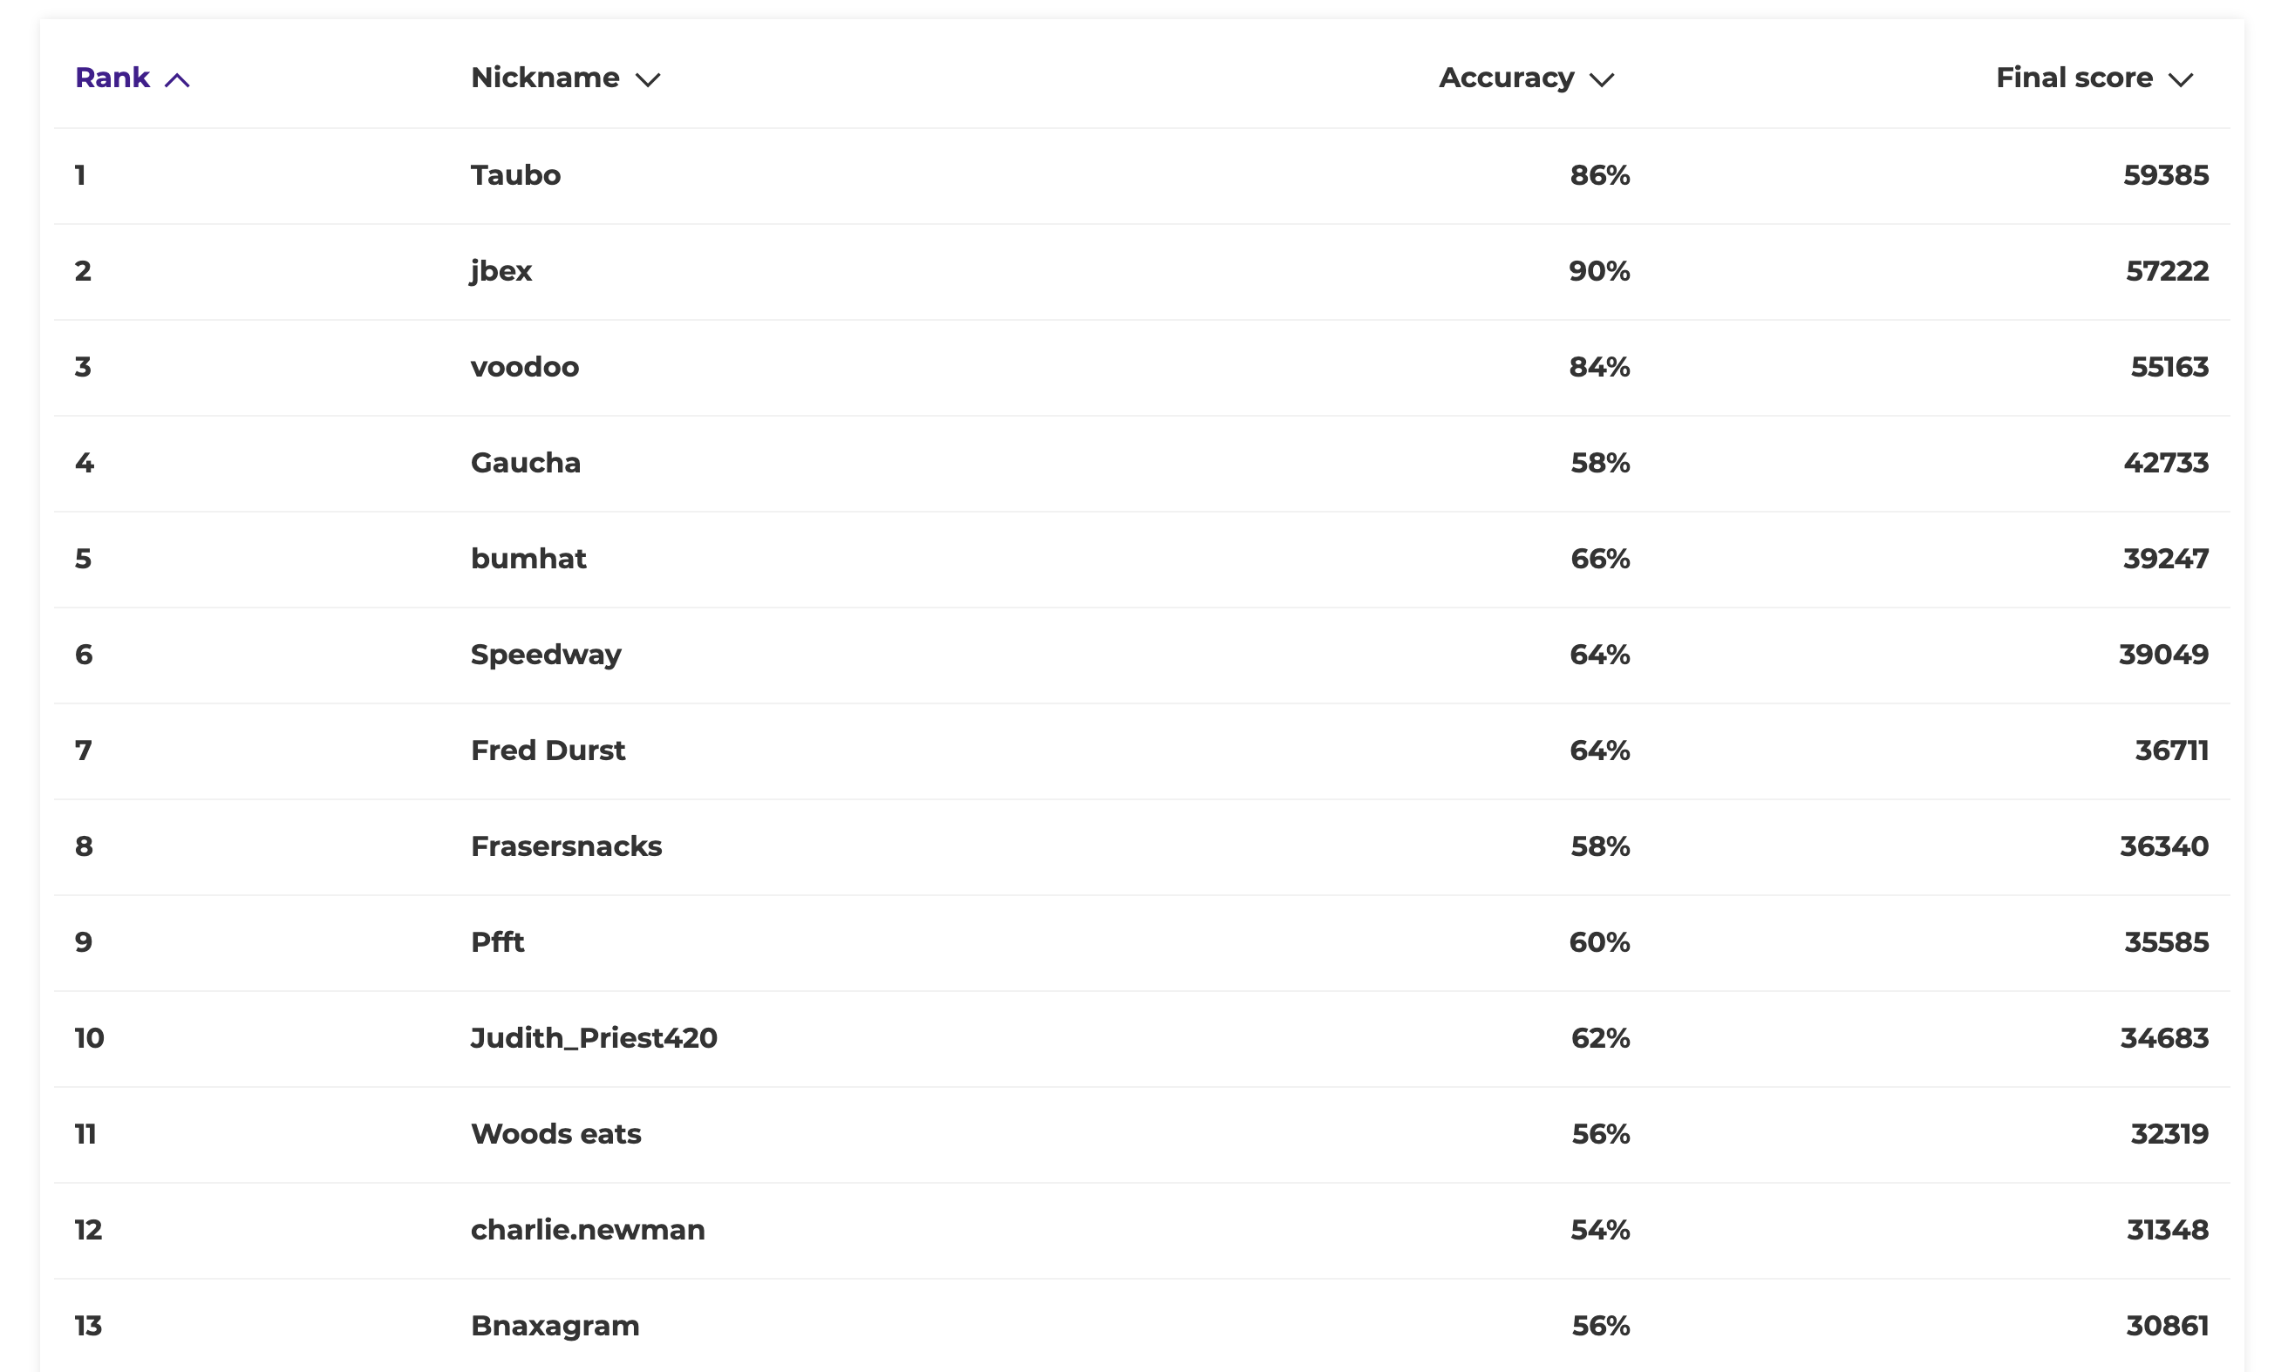Click the Final score sort chevron
The width and height of the screenshot is (2295, 1372).
tap(2181, 79)
